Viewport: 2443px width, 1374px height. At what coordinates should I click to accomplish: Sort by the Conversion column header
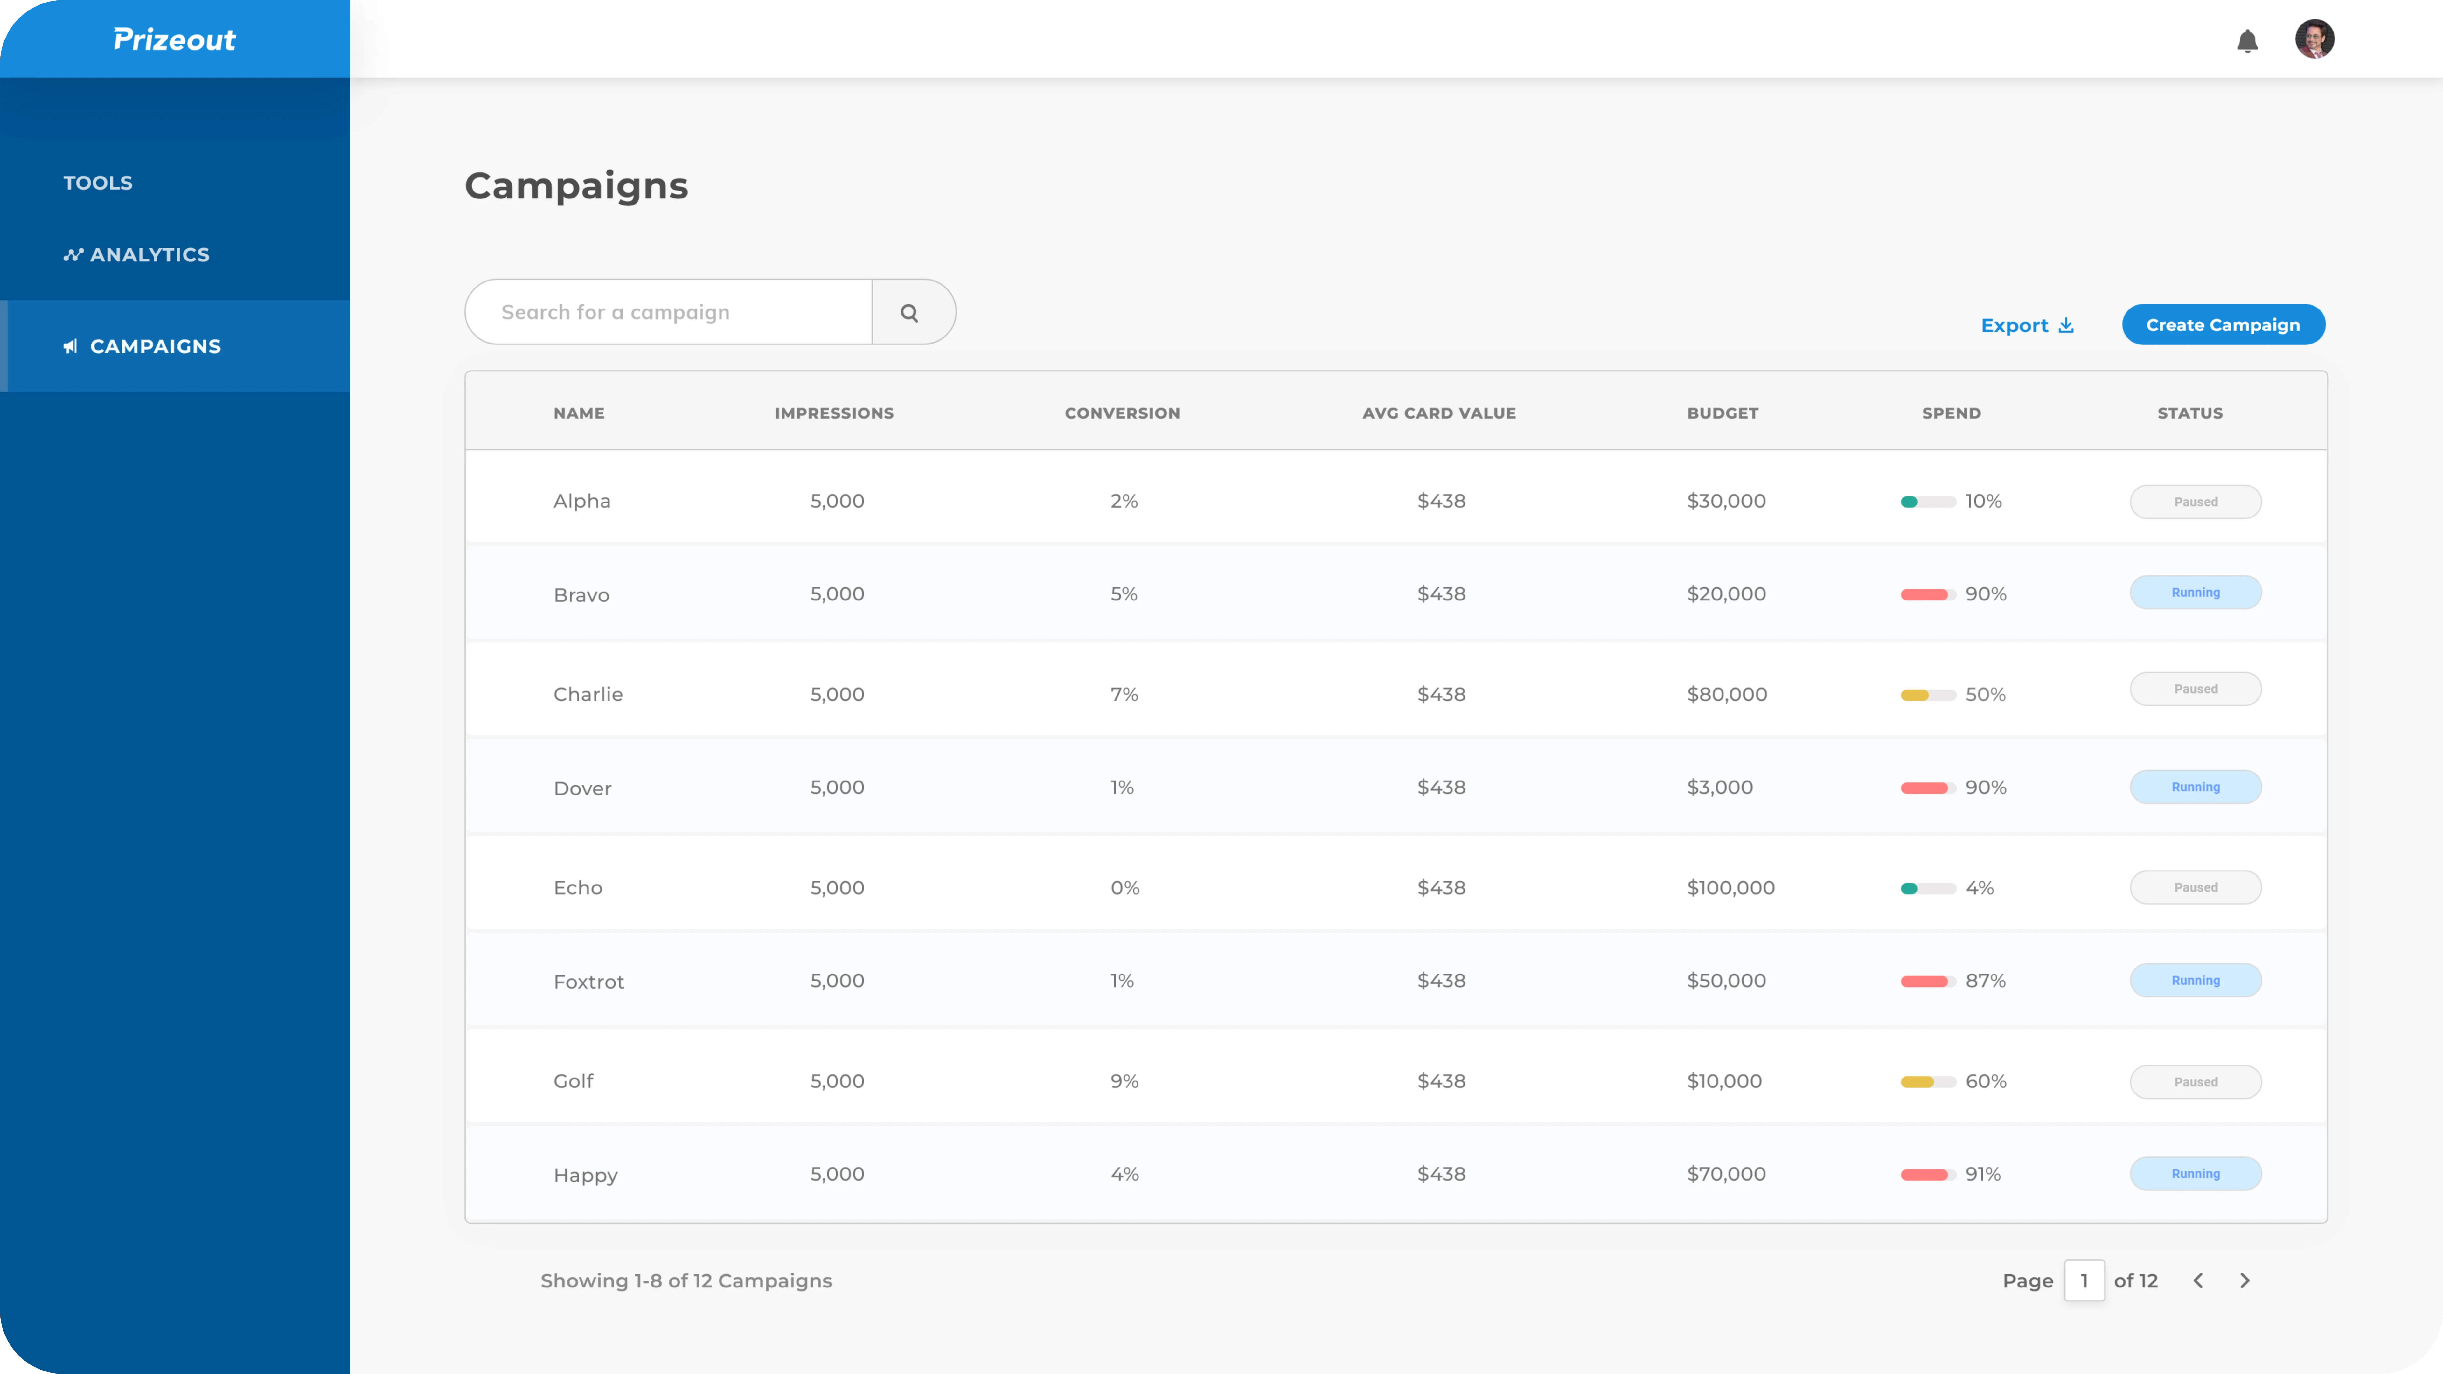[x=1123, y=413]
